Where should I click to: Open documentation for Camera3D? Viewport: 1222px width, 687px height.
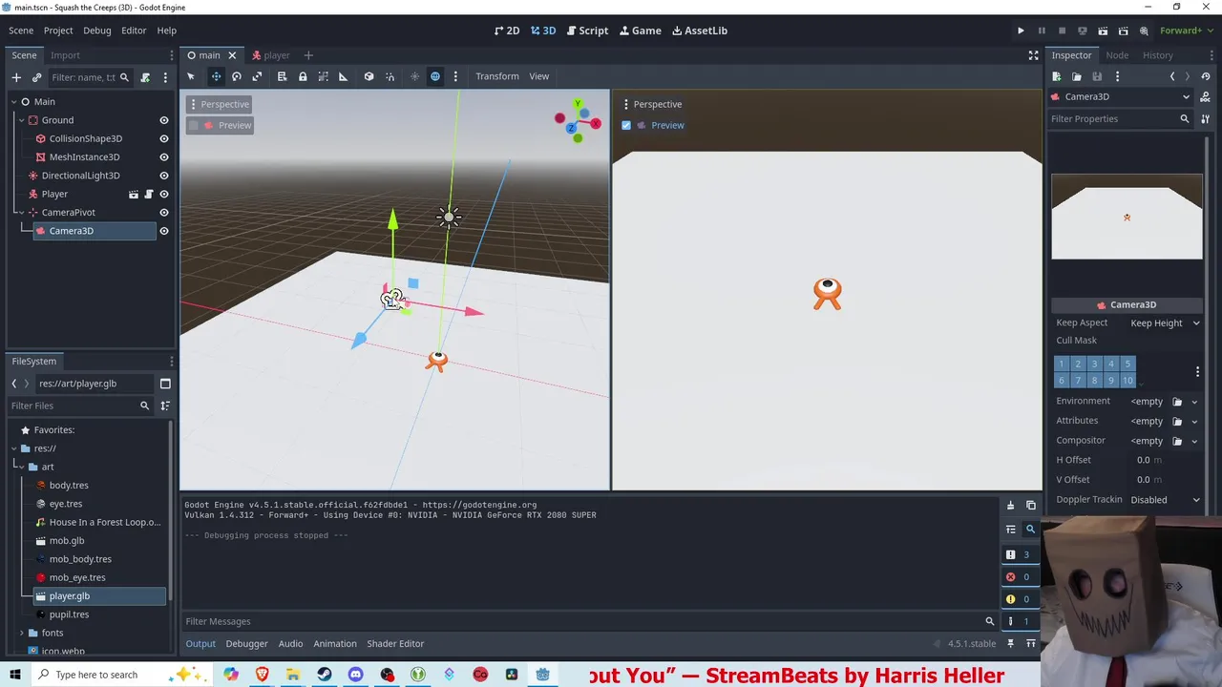(1205, 96)
